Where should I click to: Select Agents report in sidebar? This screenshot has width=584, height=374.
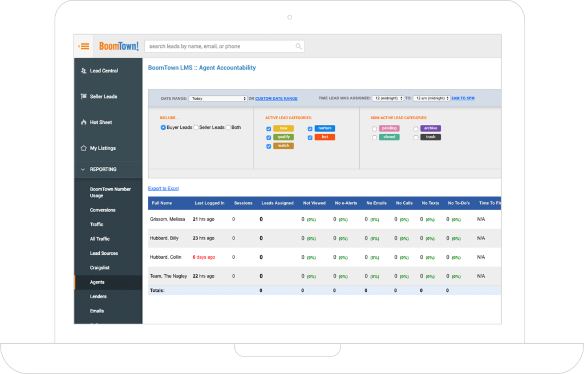pyautogui.click(x=97, y=282)
